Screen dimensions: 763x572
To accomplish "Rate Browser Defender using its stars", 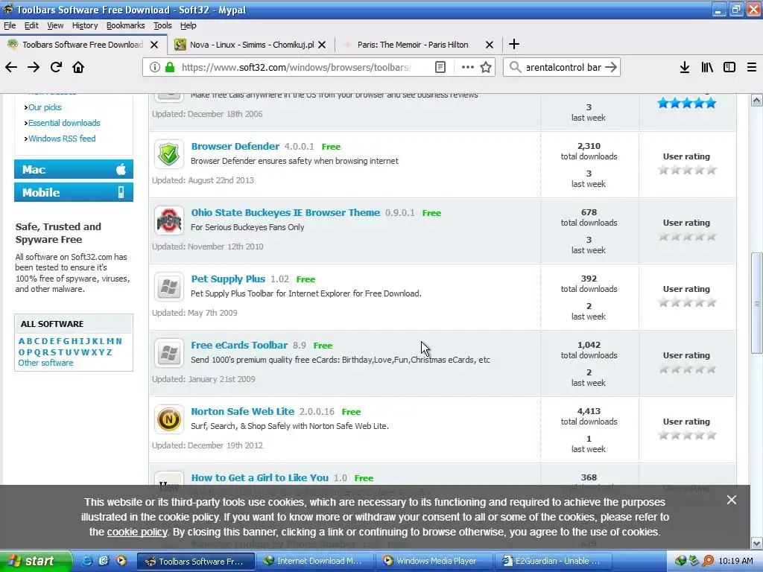I will pyautogui.click(x=686, y=170).
